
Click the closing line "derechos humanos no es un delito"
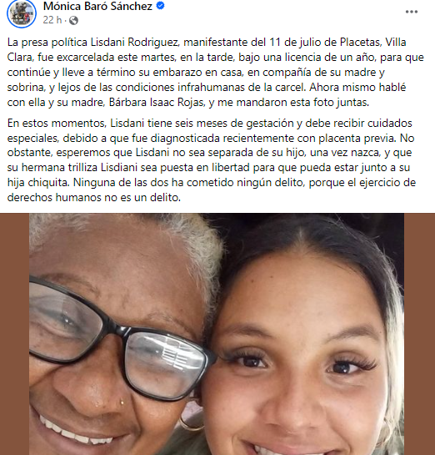click(94, 198)
